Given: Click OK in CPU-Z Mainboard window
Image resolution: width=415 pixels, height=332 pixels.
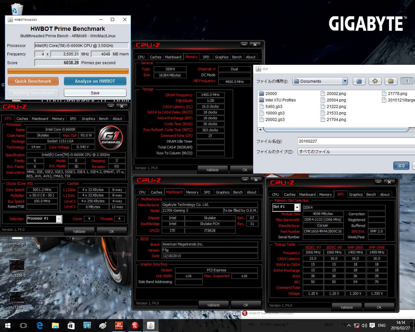Looking at the screenshot, I should 246,305.
